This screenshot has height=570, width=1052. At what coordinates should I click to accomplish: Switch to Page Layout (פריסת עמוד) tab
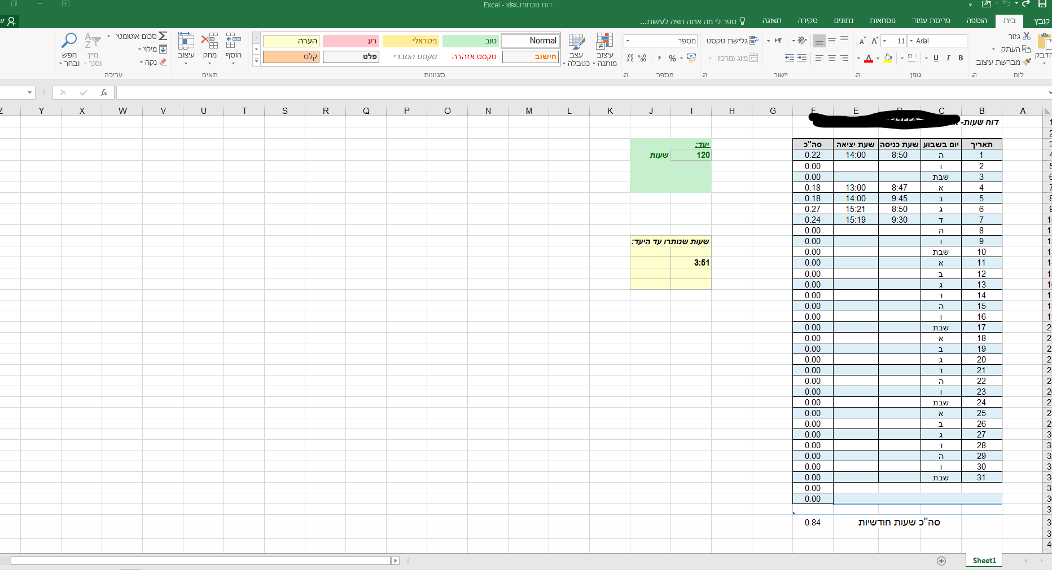coord(931,21)
